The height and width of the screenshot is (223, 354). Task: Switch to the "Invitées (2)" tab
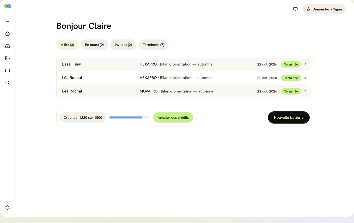pyautogui.click(x=123, y=45)
